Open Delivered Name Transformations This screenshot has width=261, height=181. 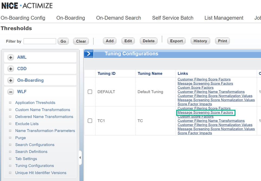(x=44, y=117)
